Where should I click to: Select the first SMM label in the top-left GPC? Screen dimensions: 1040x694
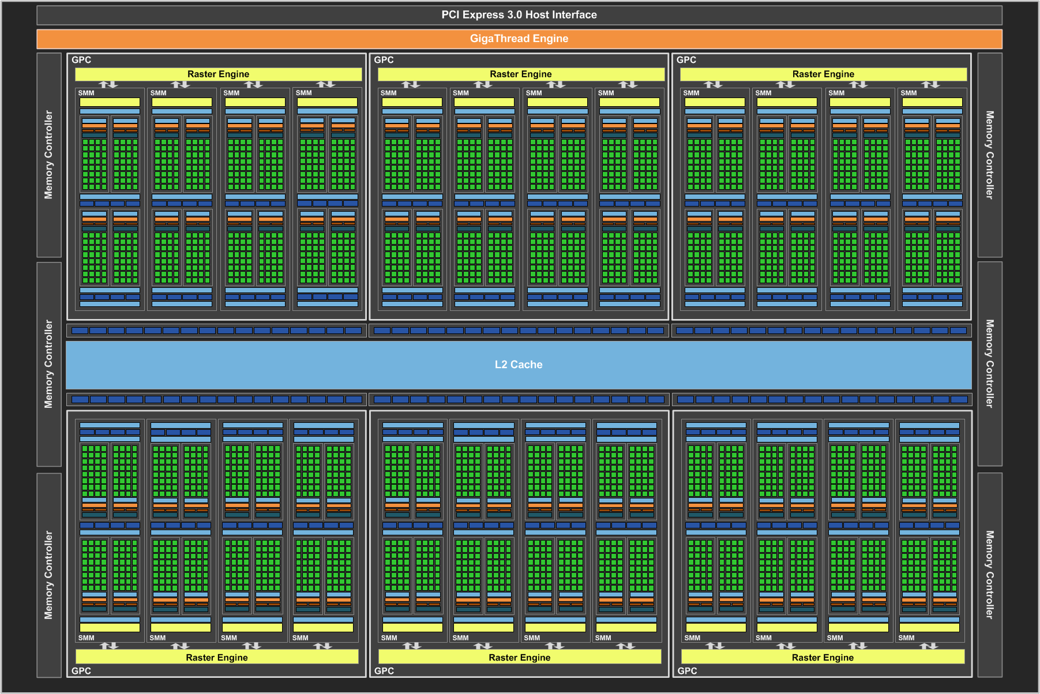click(x=86, y=93)
